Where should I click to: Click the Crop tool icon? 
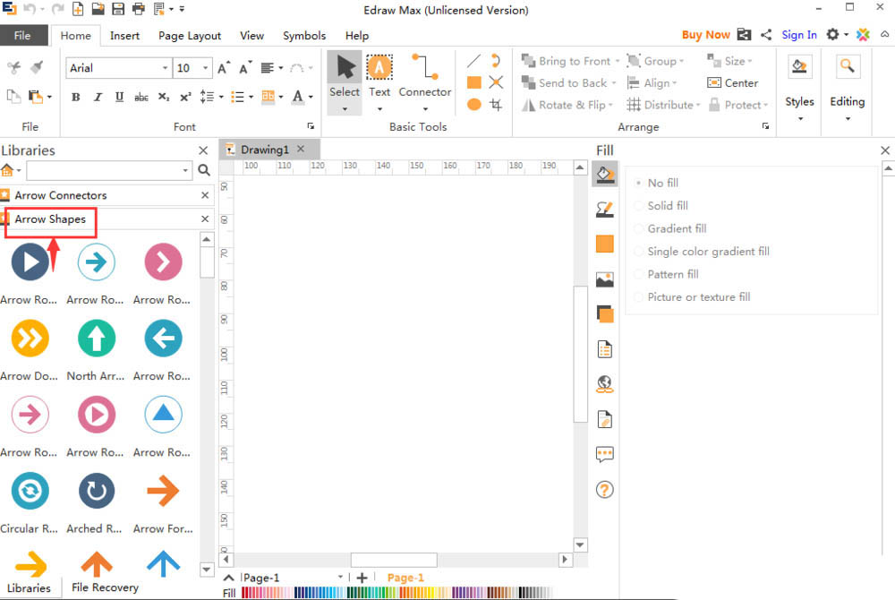point(496,105)
